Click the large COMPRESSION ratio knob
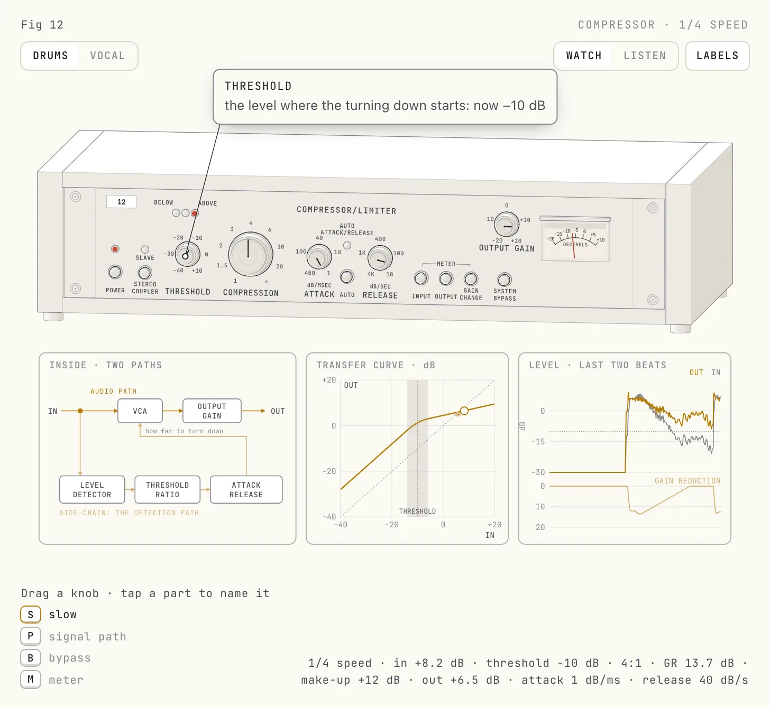Image resolution: width=770 pixels, height=707 pixels. (251, 254)
